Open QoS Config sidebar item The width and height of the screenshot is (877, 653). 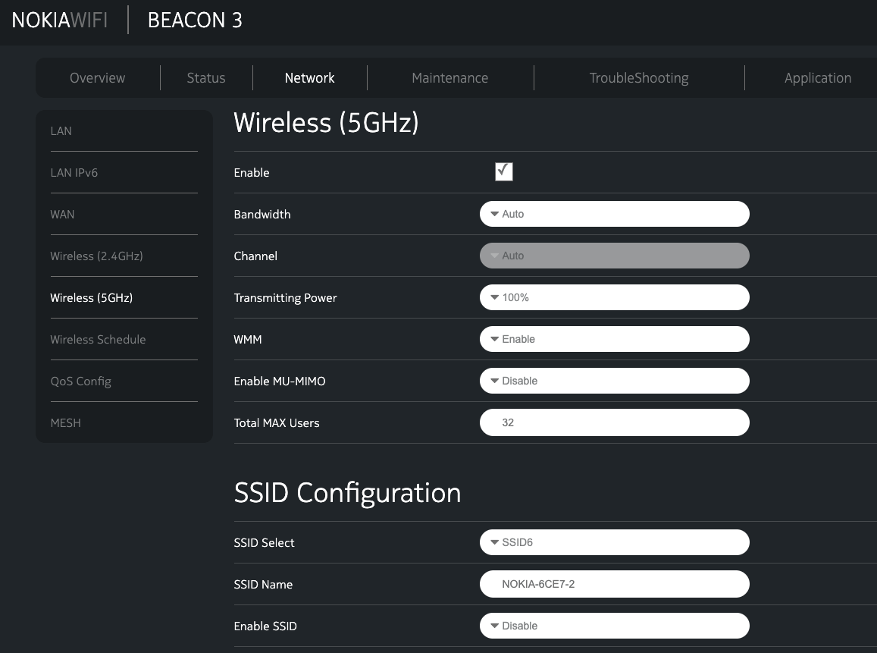[80, 381]
